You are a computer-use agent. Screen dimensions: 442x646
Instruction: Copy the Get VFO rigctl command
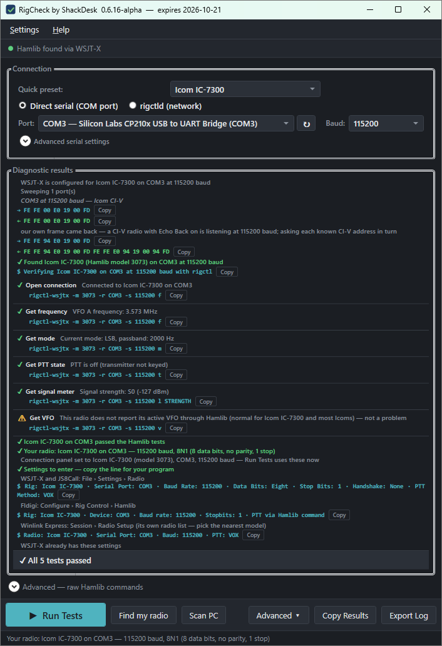click(176, 428)
